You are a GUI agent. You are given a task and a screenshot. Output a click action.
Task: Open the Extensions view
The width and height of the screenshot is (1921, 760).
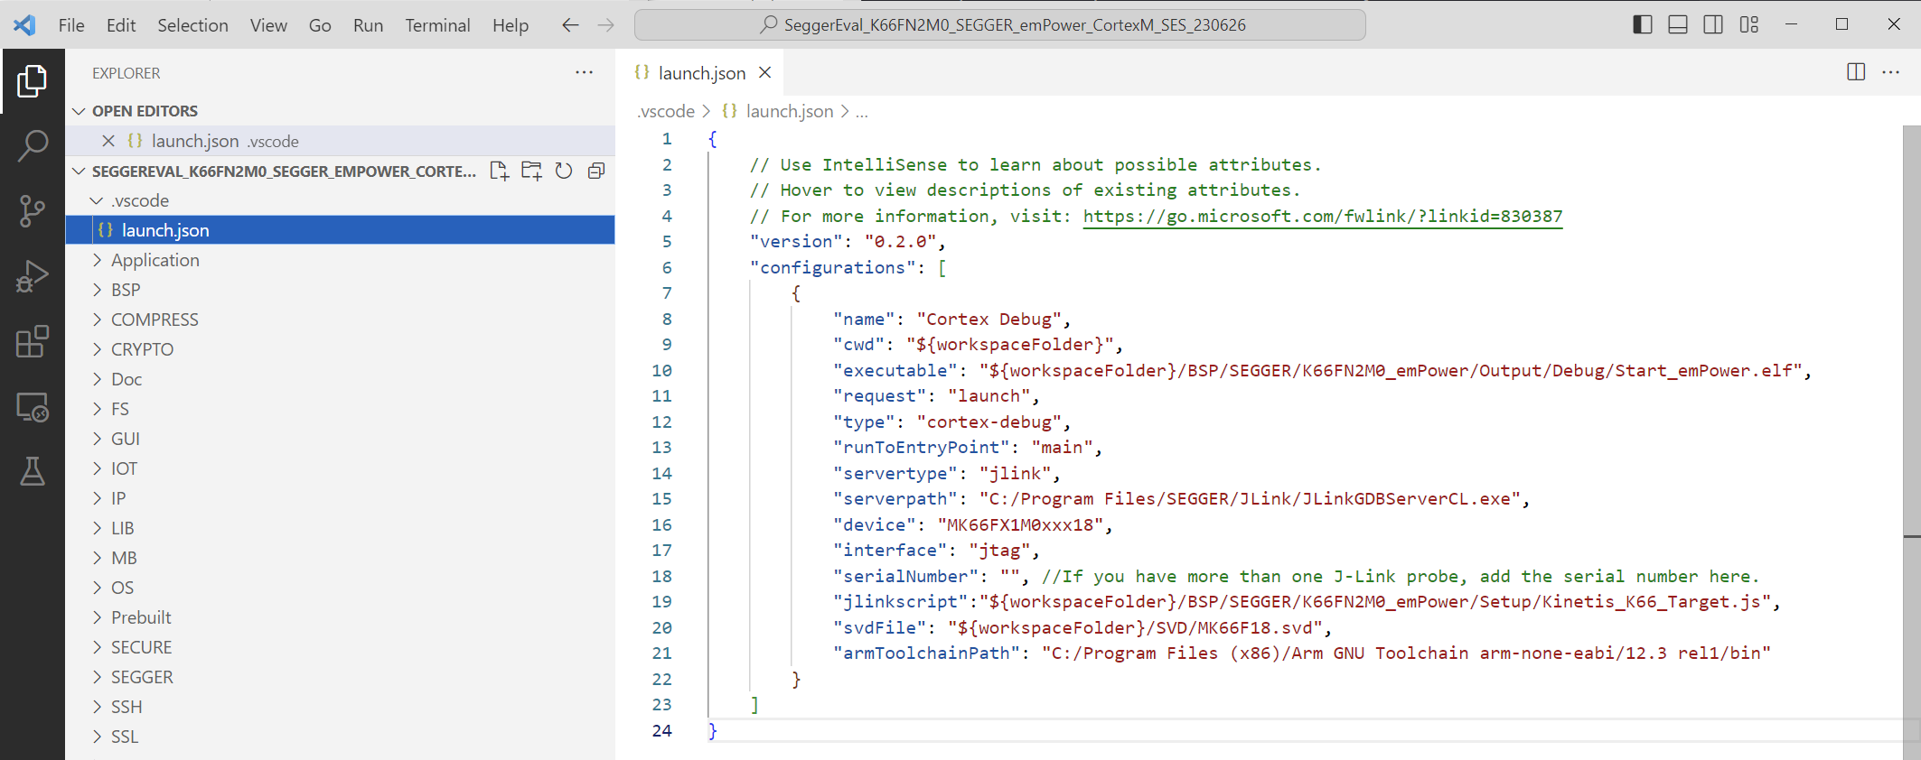33,342
